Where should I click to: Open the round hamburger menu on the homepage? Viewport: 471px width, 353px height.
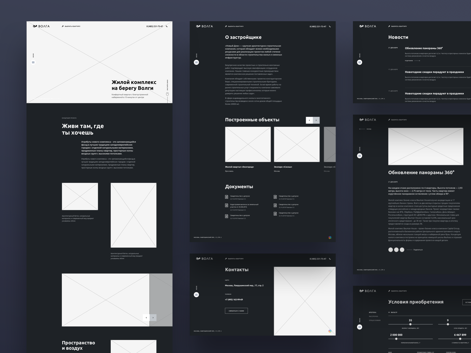pyautogui.click(x=33, y=62)
